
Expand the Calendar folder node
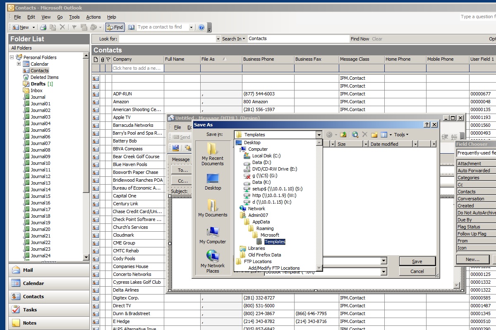(x=19, y=64)
